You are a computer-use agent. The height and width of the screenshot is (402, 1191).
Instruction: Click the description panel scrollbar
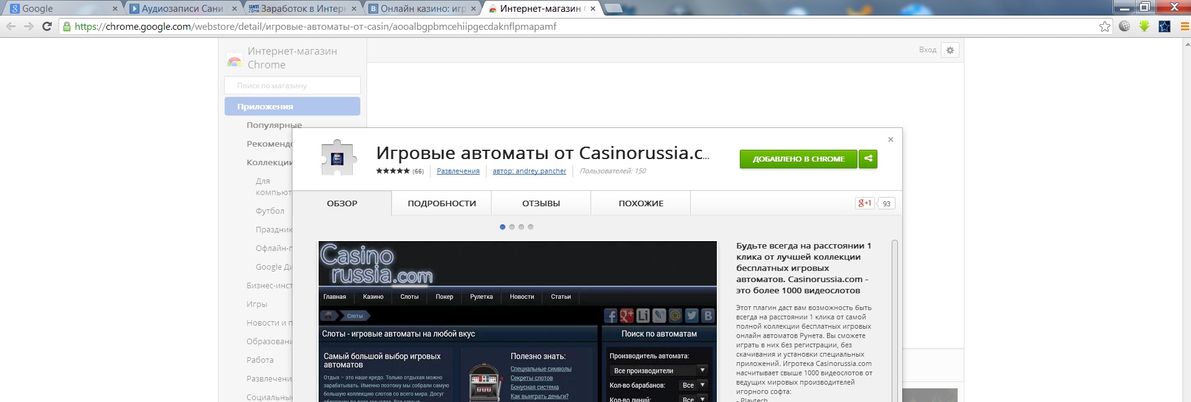[x=895, y=321]
